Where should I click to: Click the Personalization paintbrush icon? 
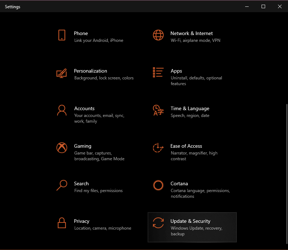coord(61,73)
